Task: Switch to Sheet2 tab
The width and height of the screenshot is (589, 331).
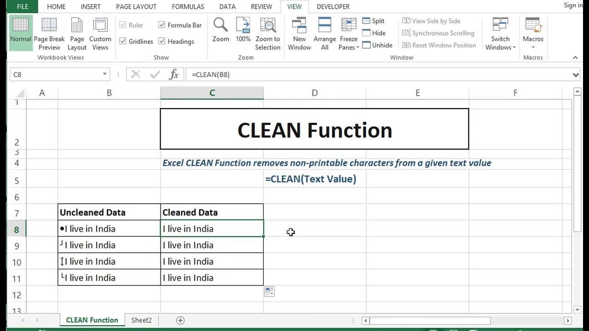Action: [x=141, y=320]
